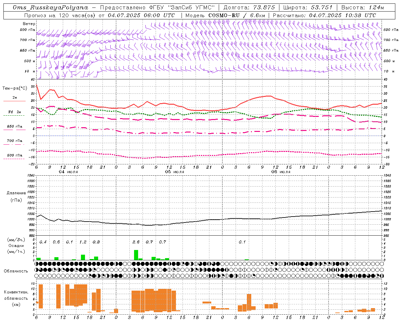Click the 0.6 precipitation value

tap(56, 242)
